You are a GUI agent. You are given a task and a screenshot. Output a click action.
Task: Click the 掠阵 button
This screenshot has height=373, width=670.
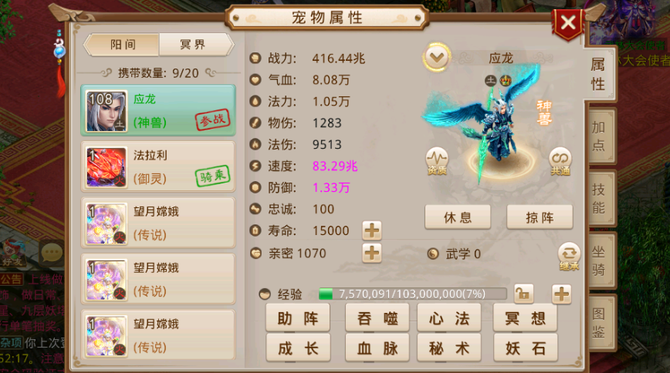[x=540, y=217]
